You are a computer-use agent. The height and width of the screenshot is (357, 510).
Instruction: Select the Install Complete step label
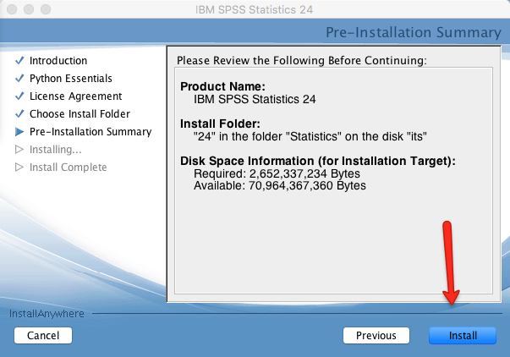[68, 168]
